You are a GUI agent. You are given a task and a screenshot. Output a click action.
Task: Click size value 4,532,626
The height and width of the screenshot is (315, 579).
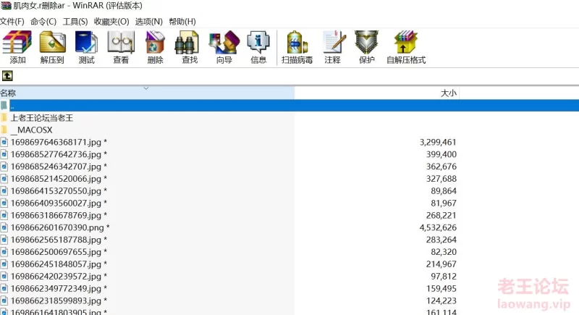[x=438, y=227]
